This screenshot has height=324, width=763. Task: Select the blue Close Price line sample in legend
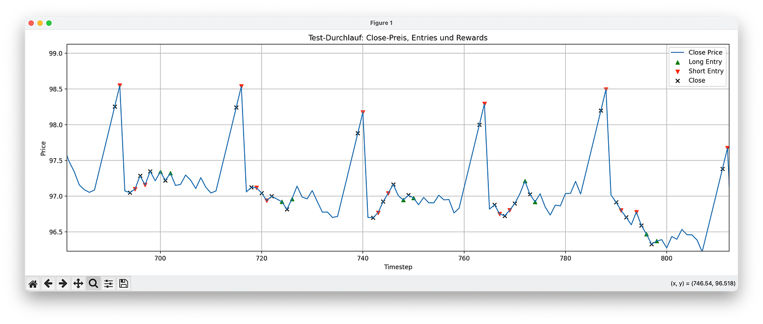676,52
